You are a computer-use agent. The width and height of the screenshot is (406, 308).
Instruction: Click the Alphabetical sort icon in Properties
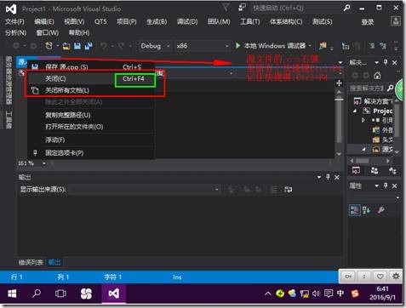[x=366, y=210]
